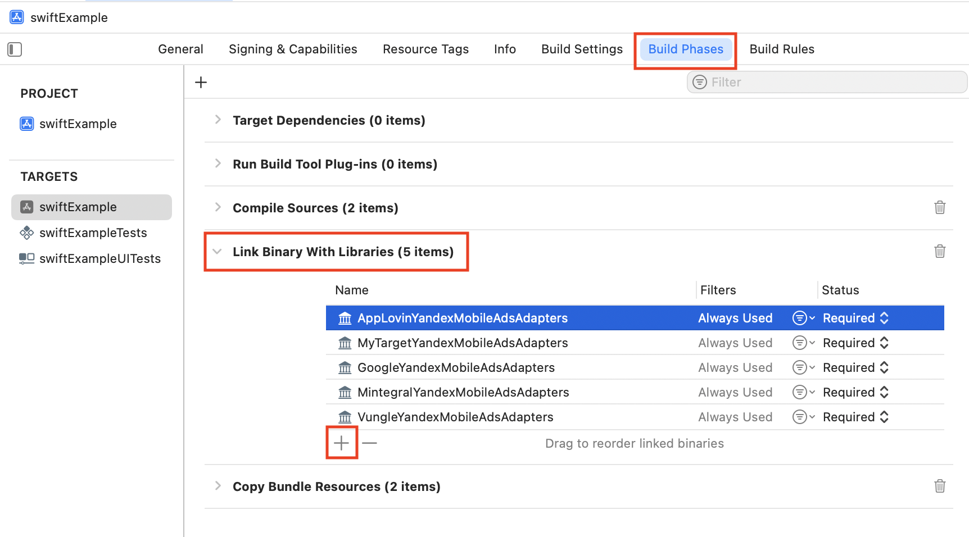Change Required status of VungleYandexMobileAdsAdapters

(x=855, y=417)
